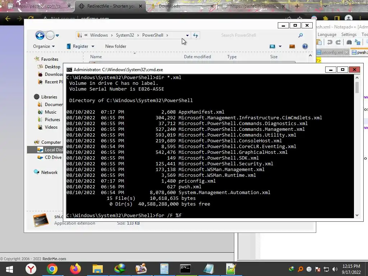Open Recent Places under Favorites
Viewport: 368px width, 276px height.
(x=51, y=82)
